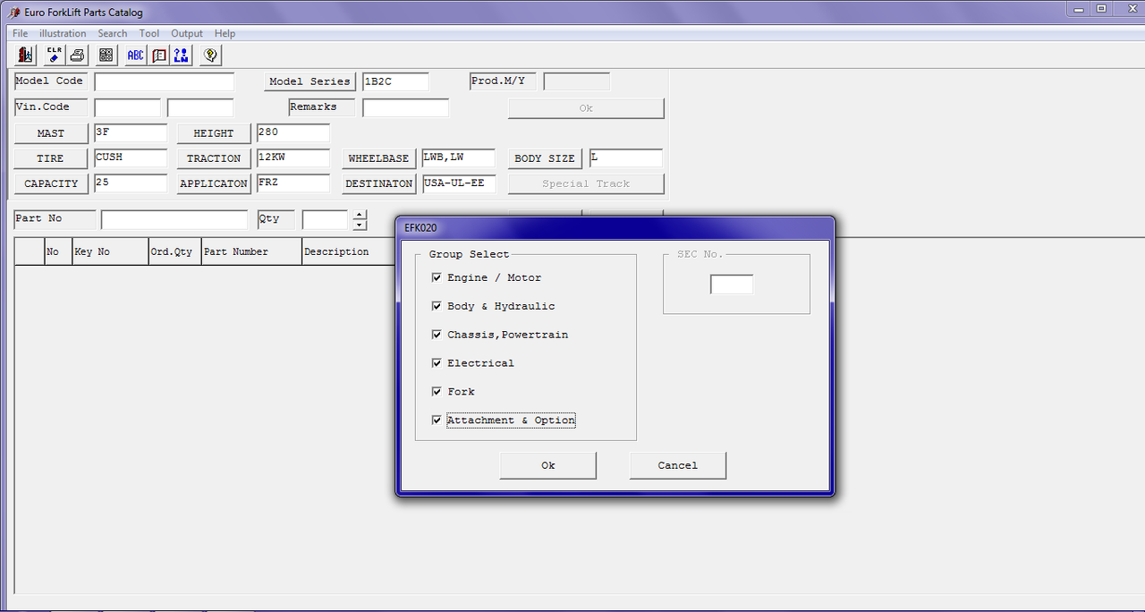Click the ABC toolbar icon
Image resolution: width=1145 pixels, height=612 pixels.
click(135, 55)
